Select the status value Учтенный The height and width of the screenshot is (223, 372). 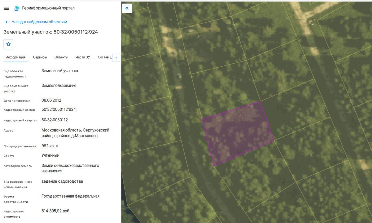click(51, 155)
